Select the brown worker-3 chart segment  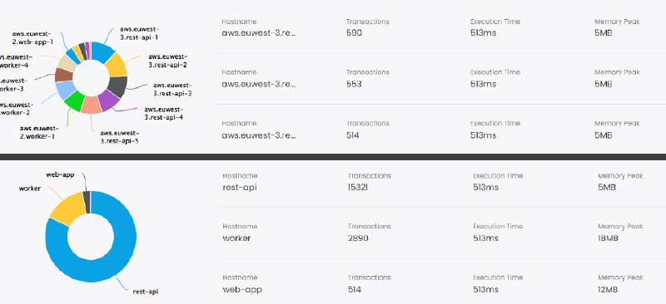tap(64, 75)
